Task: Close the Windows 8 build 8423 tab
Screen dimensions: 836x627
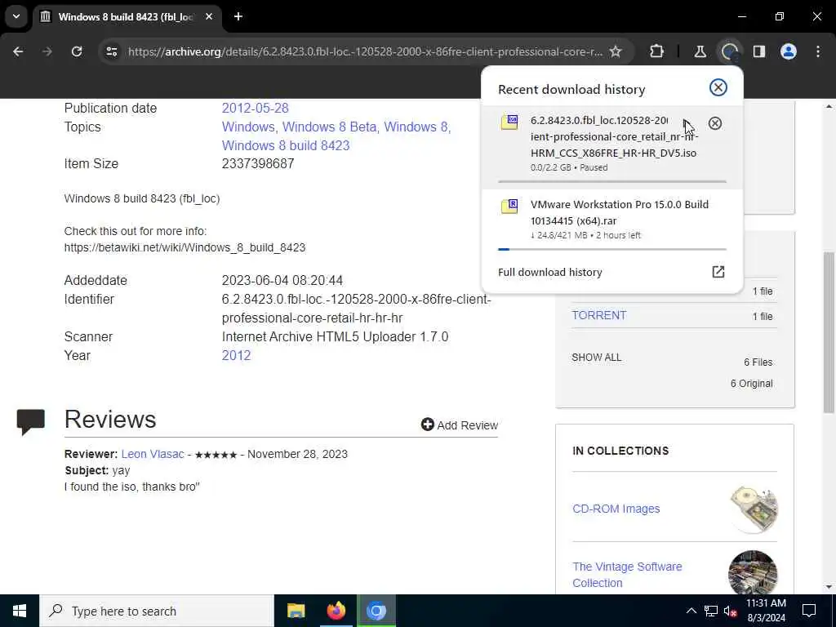Action: point(209,16)
